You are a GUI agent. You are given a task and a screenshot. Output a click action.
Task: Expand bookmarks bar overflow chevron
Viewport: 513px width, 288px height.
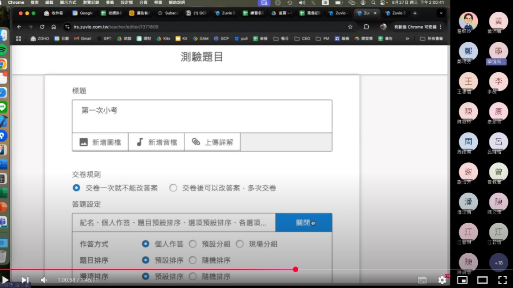(407, 38)
